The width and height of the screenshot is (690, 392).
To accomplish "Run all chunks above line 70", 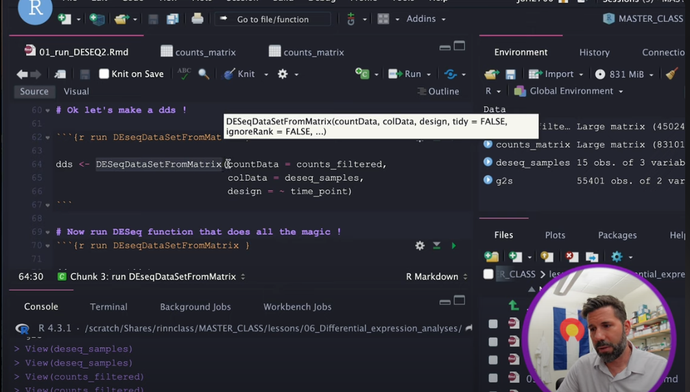I will click(436, 246).
